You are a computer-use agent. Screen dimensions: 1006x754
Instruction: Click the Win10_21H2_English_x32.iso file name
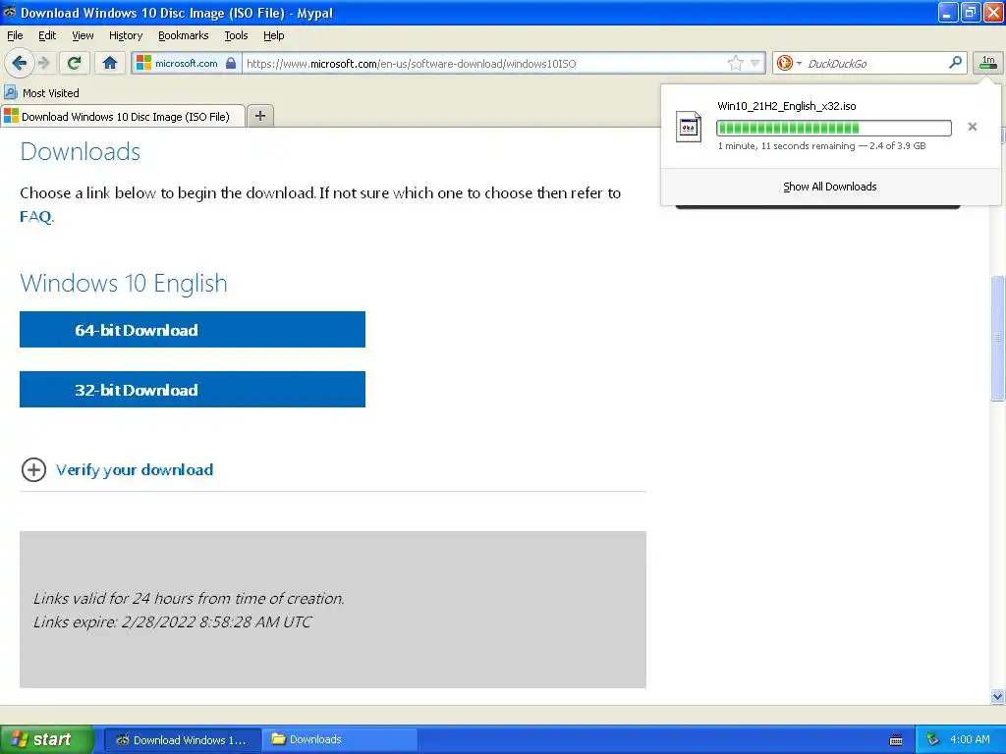[787, 106]
